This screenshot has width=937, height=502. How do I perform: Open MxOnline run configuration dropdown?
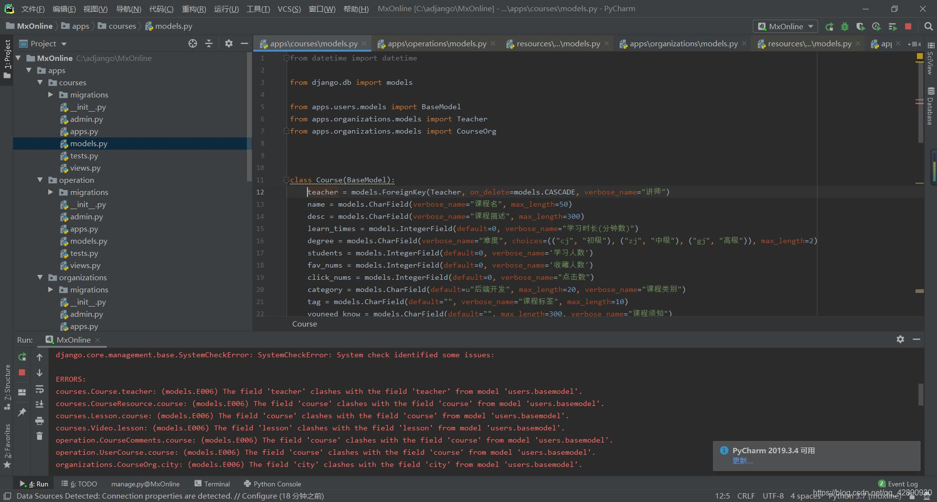(785, 26)
